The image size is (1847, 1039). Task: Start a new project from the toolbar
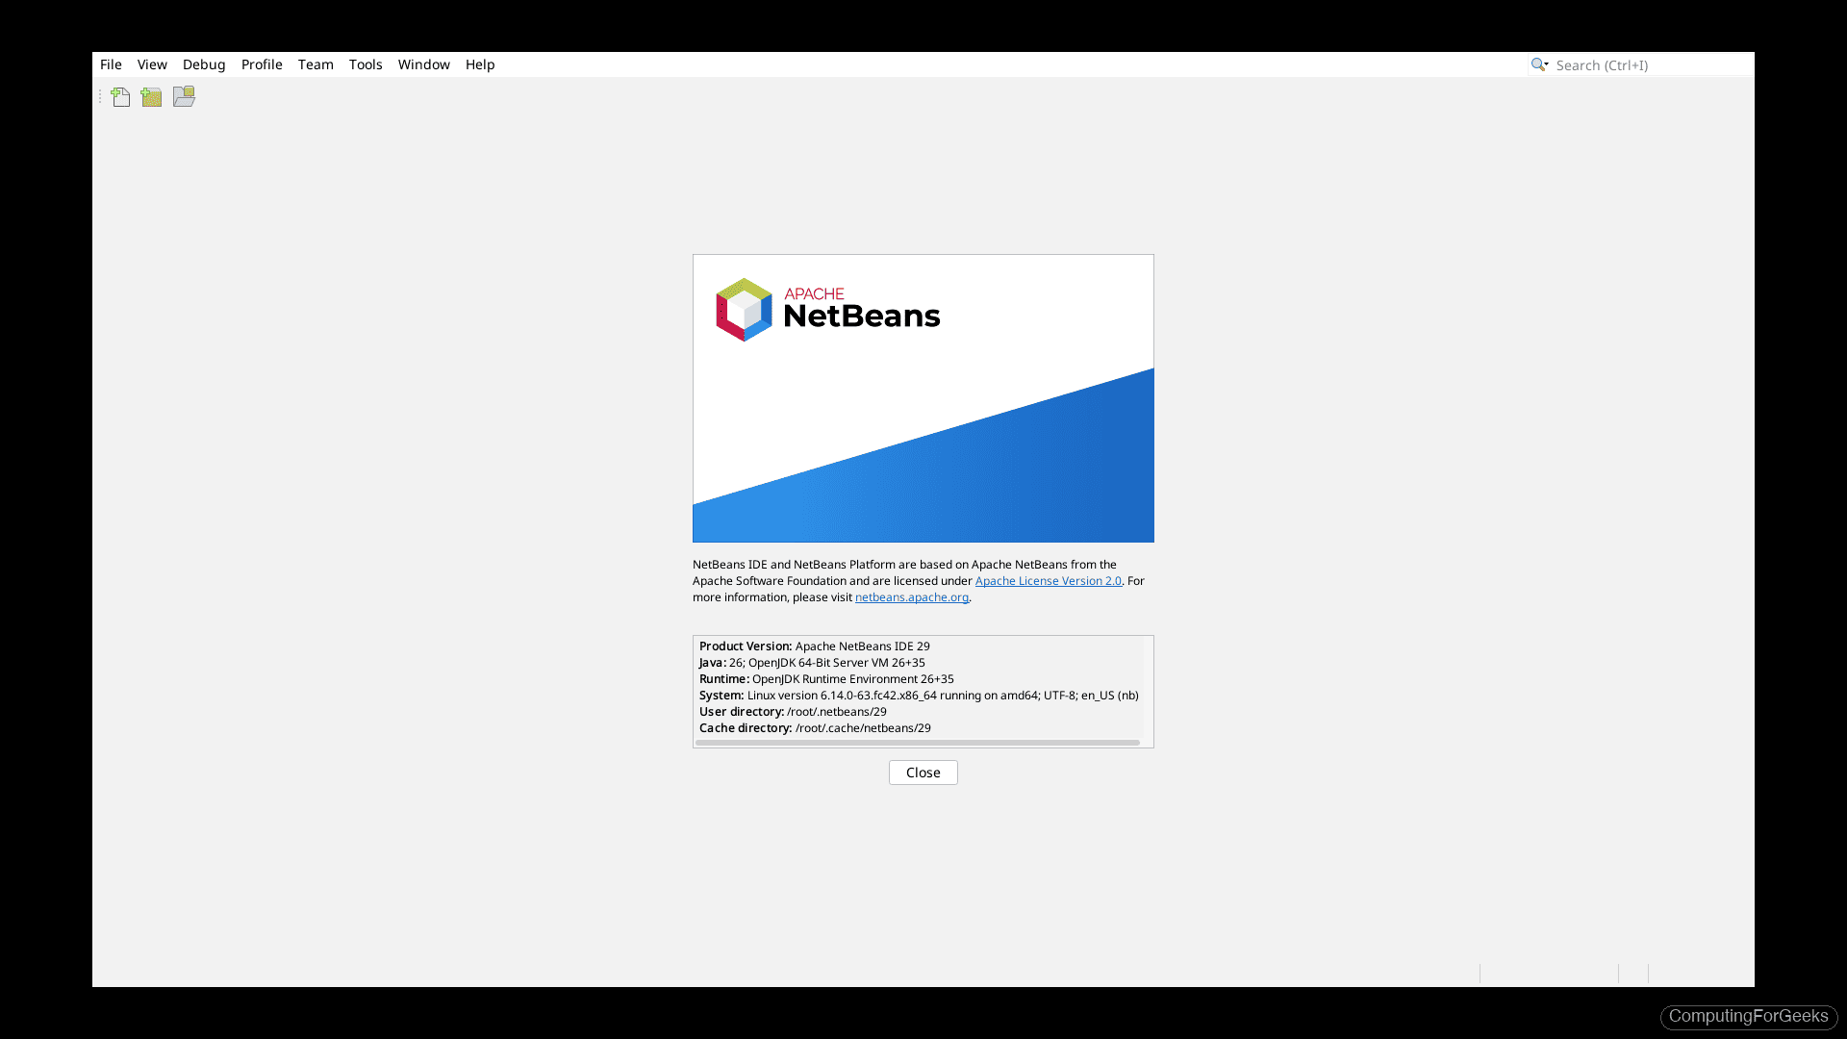point(151,96)
